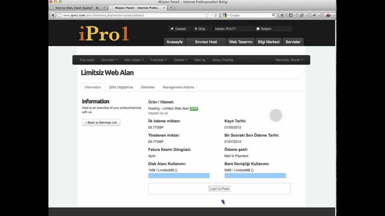
Task: Click the payment due date 01/07/2012
Action: pos(233,142)
